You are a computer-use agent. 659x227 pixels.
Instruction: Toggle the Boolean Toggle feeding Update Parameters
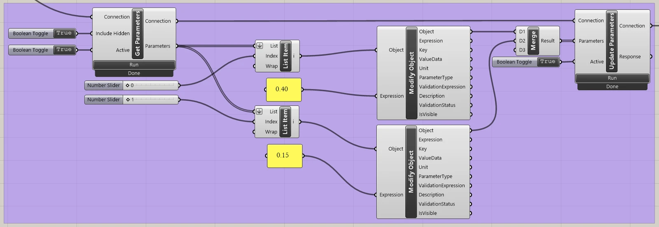point(548,62)
